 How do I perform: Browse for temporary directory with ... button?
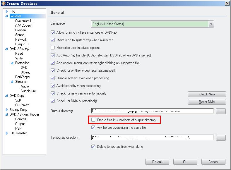click(x=221, y=138)
